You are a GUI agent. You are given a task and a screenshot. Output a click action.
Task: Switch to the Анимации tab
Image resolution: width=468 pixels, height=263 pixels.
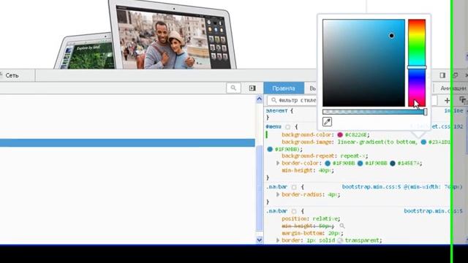[453, 88]
